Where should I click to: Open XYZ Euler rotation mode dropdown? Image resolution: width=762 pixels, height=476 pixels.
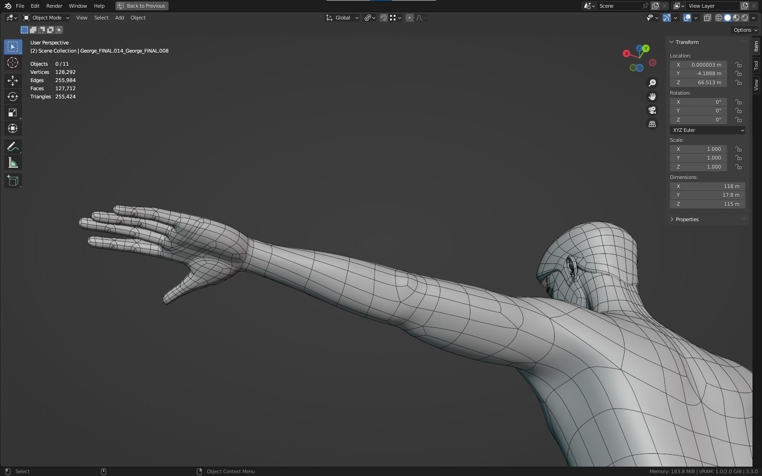(x=708, y=130)
